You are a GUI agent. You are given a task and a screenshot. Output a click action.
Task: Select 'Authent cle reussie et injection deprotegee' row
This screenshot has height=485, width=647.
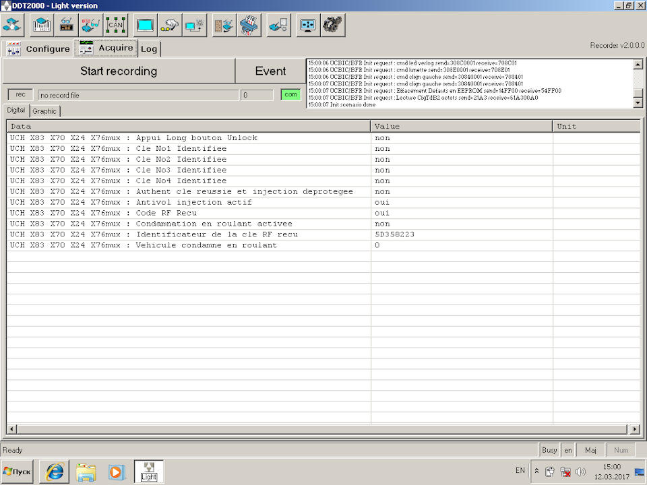[x=323, y=191]
